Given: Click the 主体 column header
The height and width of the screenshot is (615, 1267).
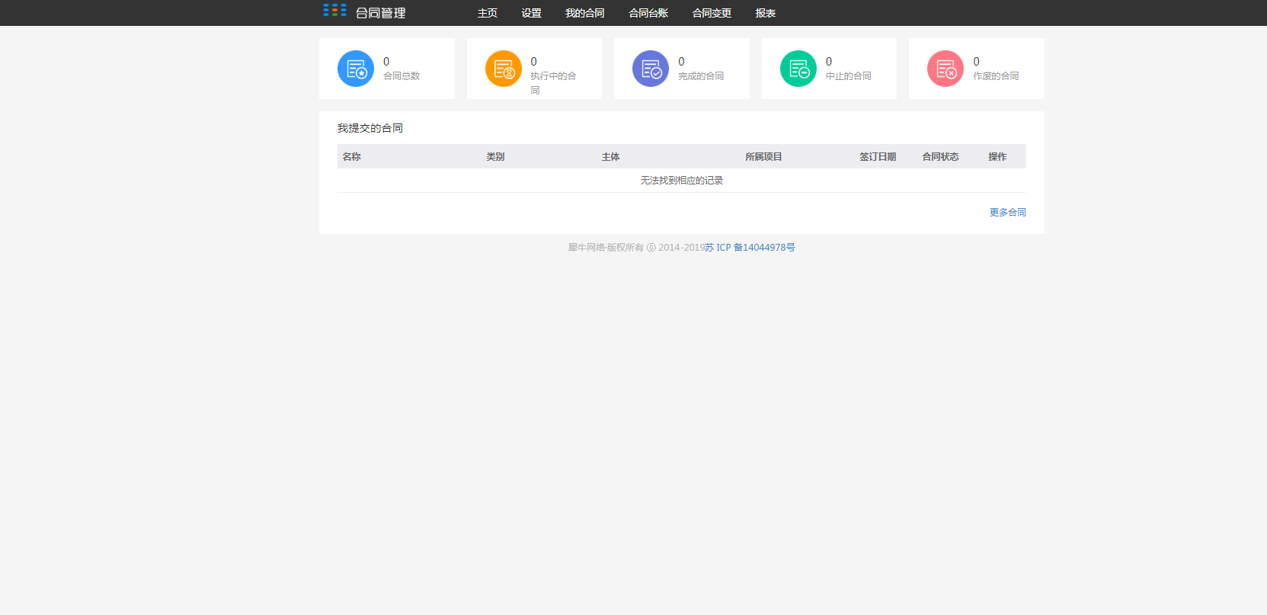Looking at the screenshot, I should tap(610, 156).
